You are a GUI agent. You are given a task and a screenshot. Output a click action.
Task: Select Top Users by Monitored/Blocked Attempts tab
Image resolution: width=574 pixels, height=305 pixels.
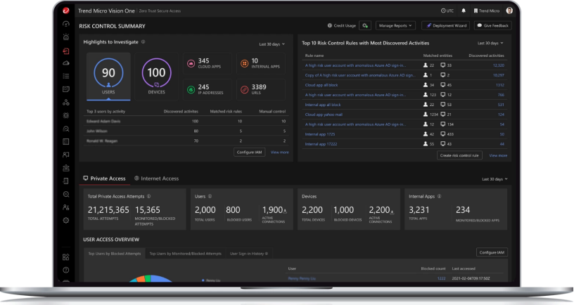[185, 254]
